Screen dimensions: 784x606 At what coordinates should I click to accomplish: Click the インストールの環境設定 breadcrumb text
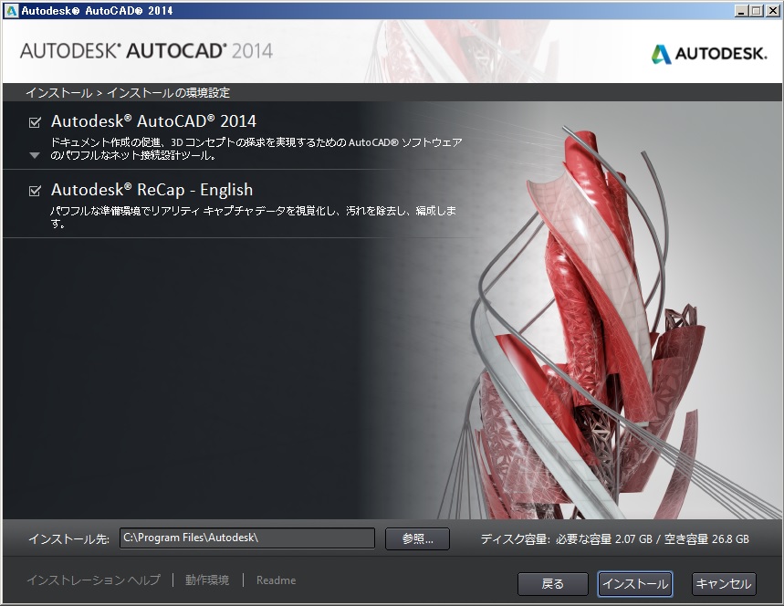click(168, 92)
